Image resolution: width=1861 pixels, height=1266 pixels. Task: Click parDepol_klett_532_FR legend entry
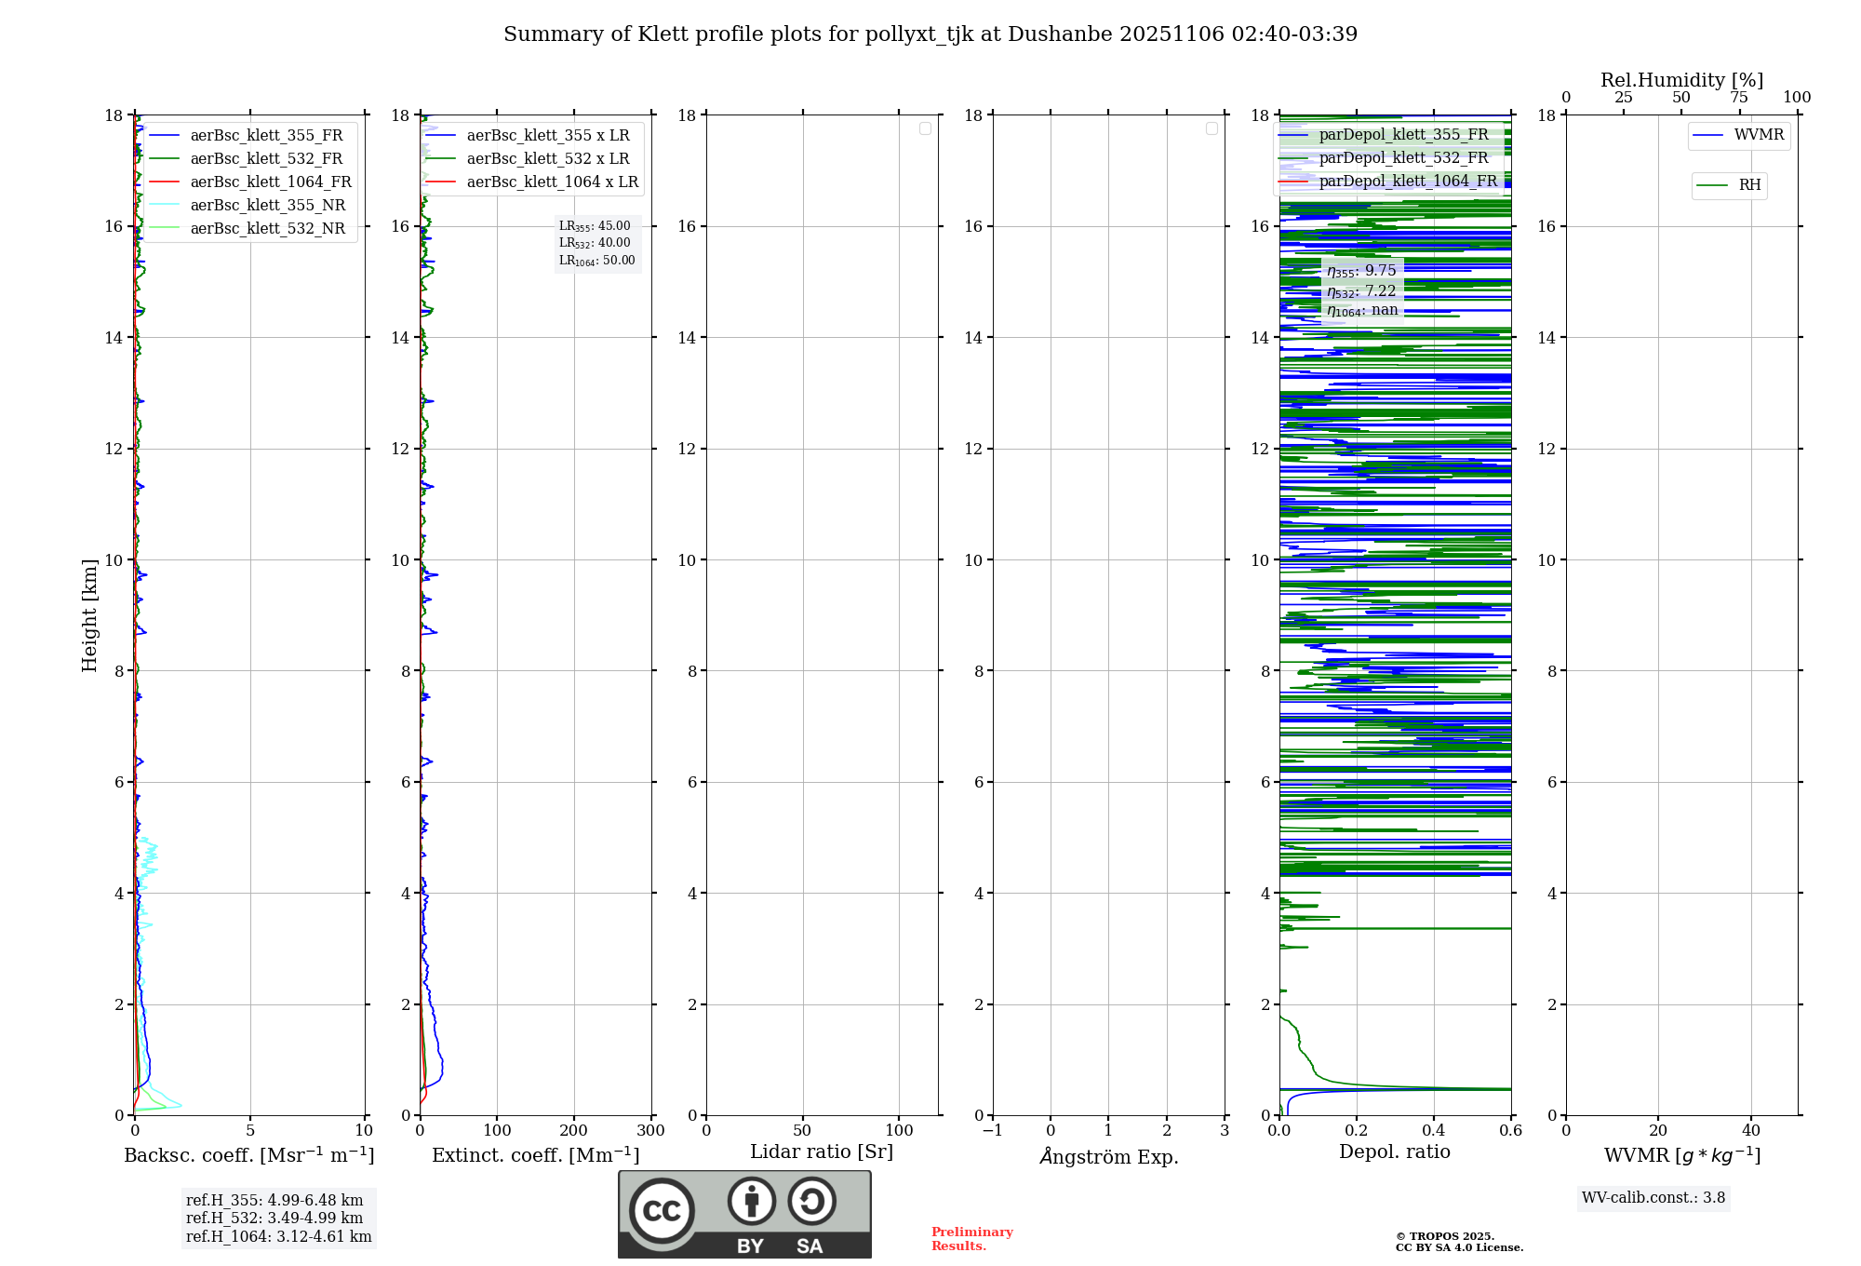(x=1402, y=158)
